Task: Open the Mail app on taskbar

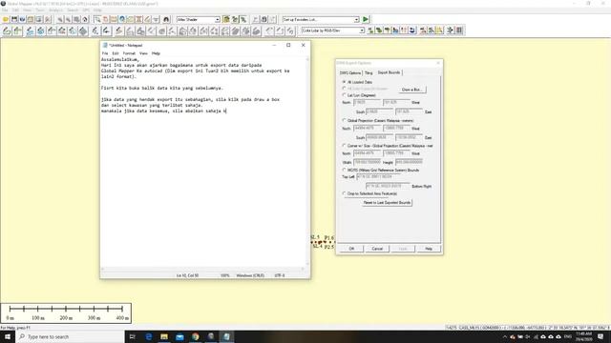Action: (x=179, y=336)
